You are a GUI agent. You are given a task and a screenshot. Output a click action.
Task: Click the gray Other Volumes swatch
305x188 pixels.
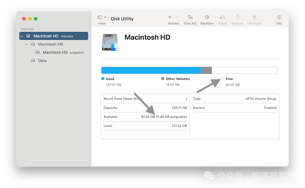(163, 79)
